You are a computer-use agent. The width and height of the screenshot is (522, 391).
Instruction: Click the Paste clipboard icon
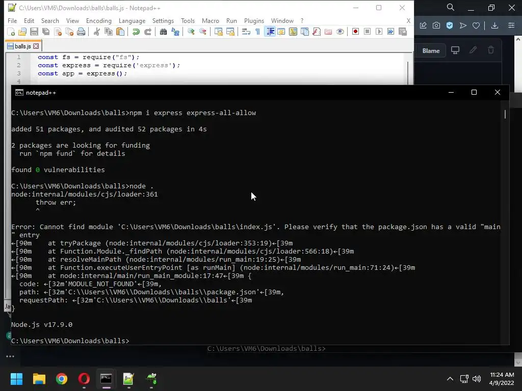click(x=120, y=32)
